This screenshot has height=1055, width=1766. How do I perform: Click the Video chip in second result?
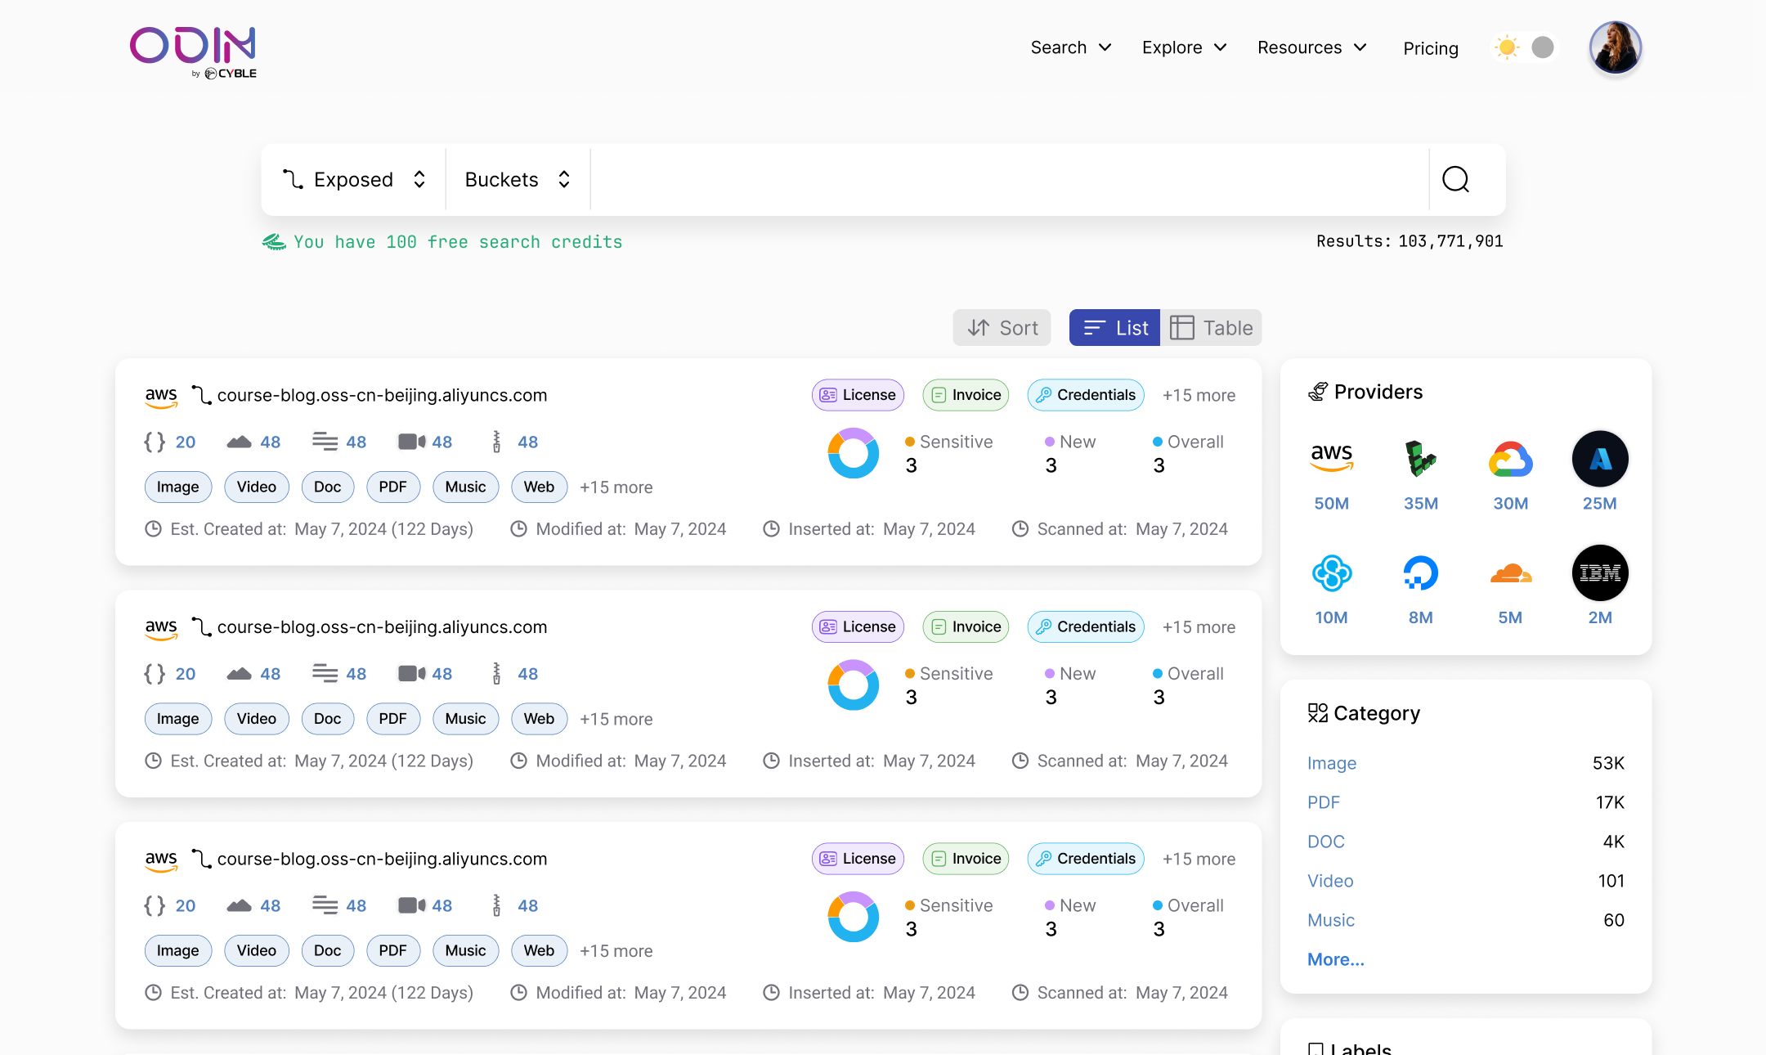click(x=256, y=719)
